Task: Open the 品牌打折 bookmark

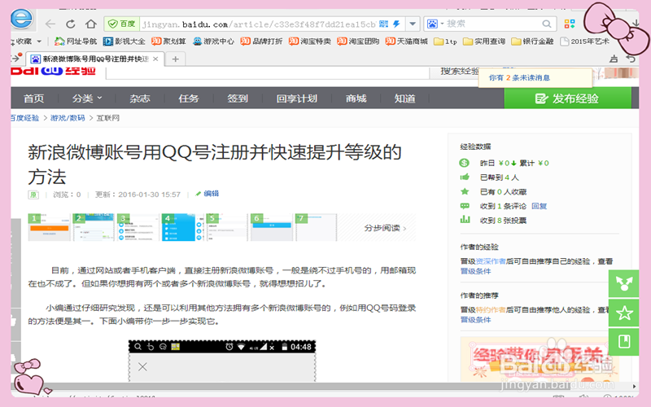Action: click(261, 42)
